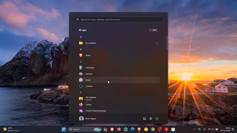Open the Brave browser from All apps
The height and width of the screenshot is (133, 237).
[x=118, y=55]
